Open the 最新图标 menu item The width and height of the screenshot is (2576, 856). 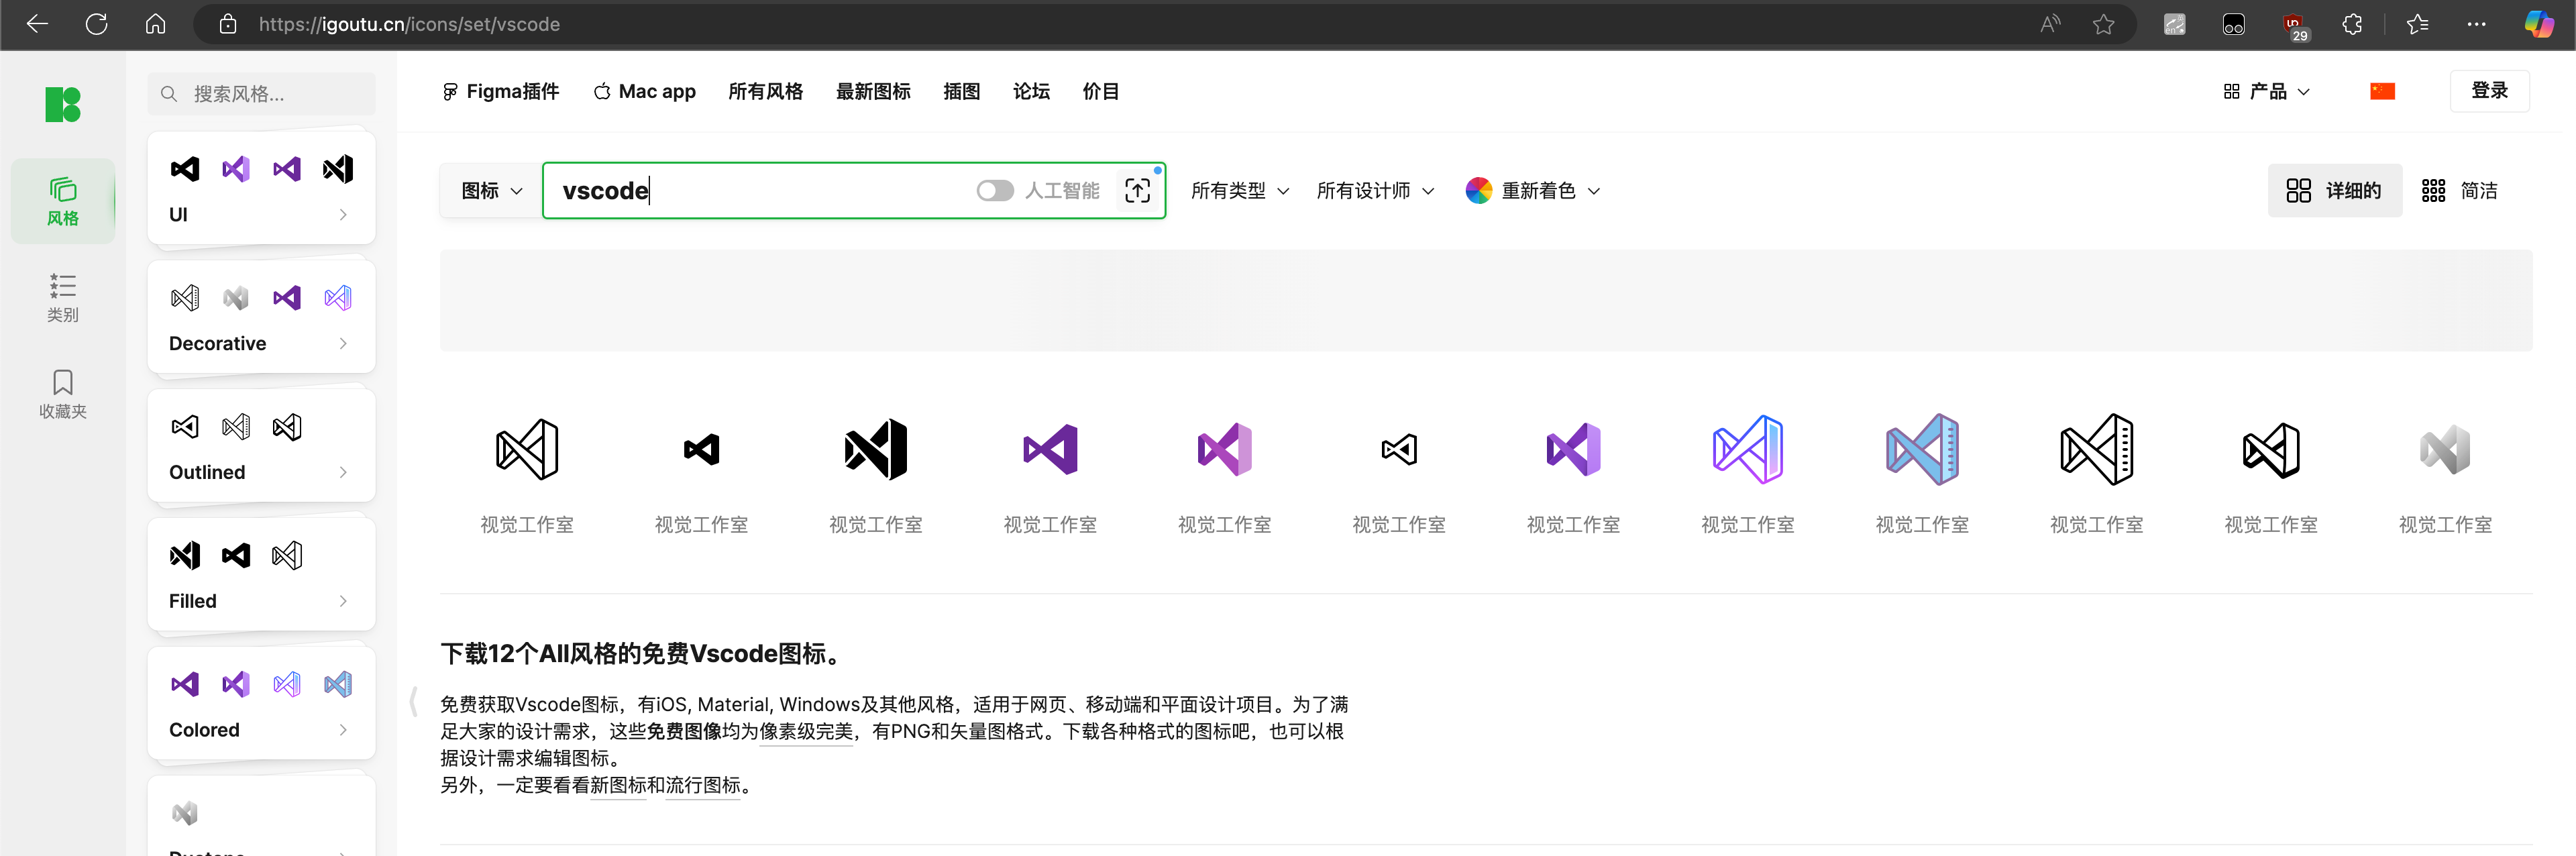872,91
